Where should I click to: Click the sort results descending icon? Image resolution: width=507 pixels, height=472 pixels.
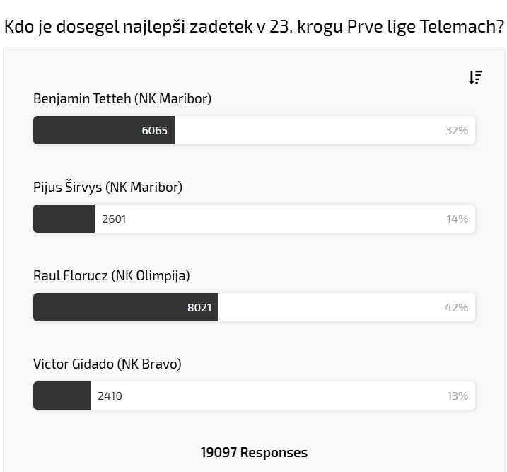[x=476, y=77]
